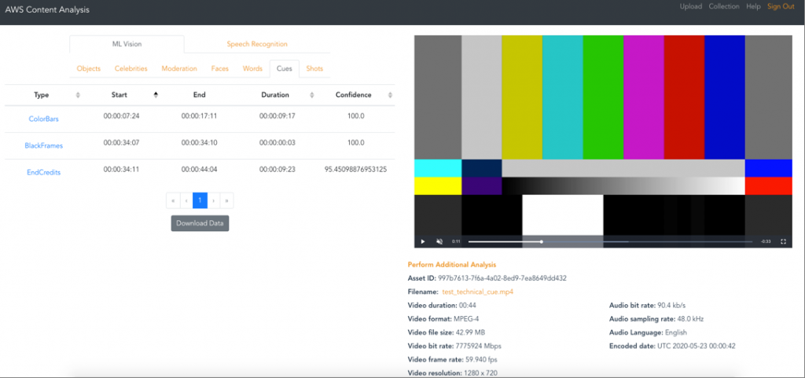
Task: Open the Shots tab
Action: click(x=314, y=68)
